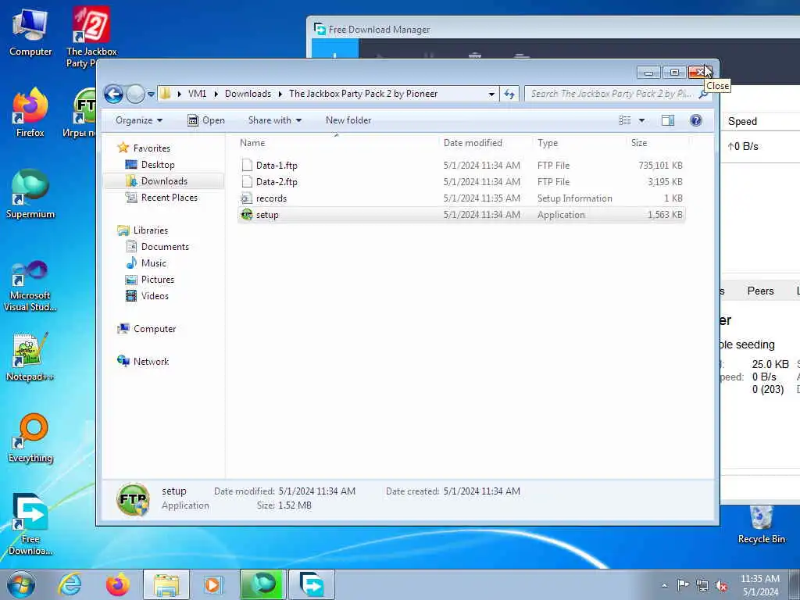Click the address bar refresh button
The width and height of the screenshot is (800, 600).
[x=509, y=94]
